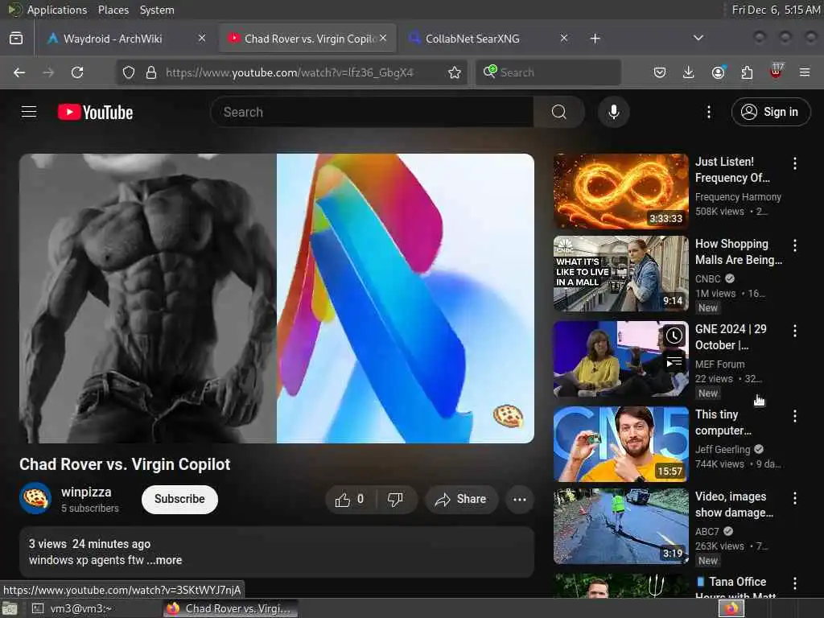Go back to previous page
Image resolution: width=824 pixels, height=618 pixels.
click(19, 72)
